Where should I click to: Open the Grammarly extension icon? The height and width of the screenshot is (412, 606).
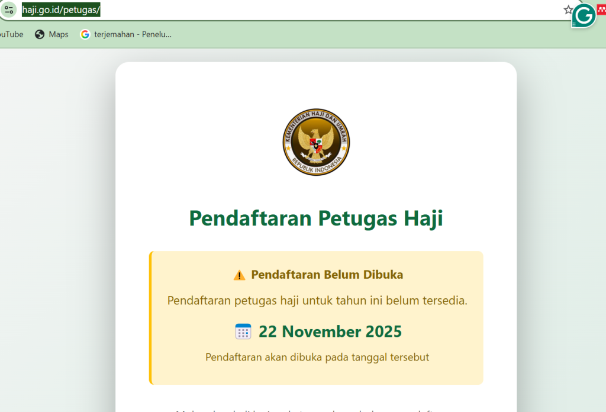(x=584, y=15)
